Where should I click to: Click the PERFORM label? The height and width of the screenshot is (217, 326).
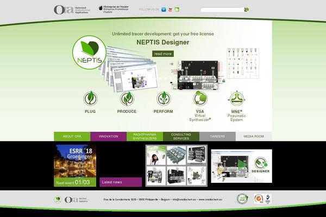(x=164, y=112)
